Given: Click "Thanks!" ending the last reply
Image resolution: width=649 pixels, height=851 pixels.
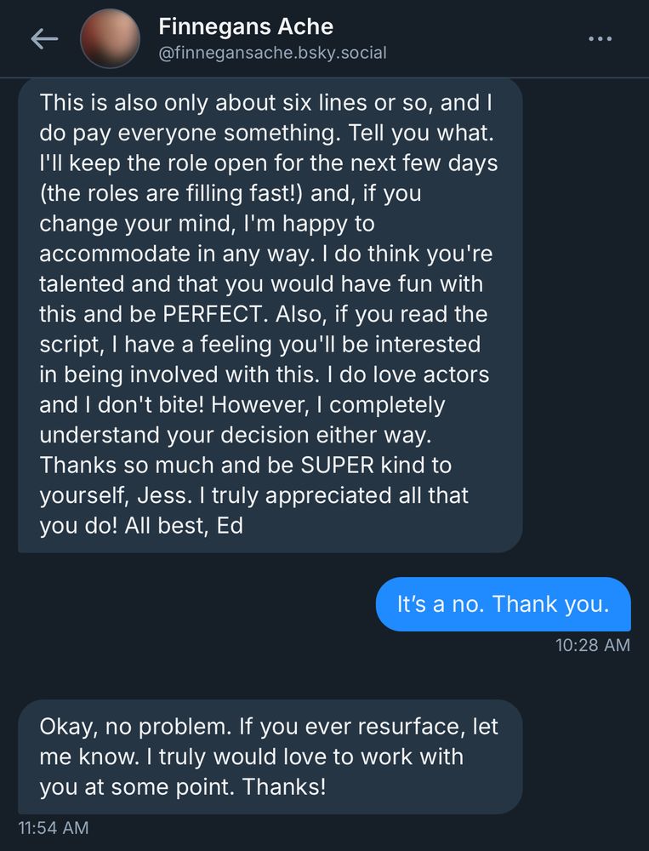Looking at the screenshot, I should click(284, 786).
